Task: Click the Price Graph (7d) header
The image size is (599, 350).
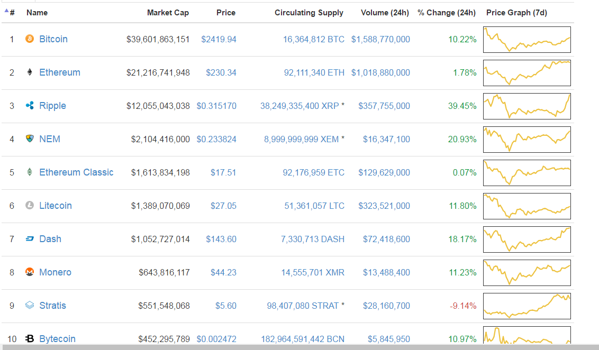Action: tap(516, 13)
